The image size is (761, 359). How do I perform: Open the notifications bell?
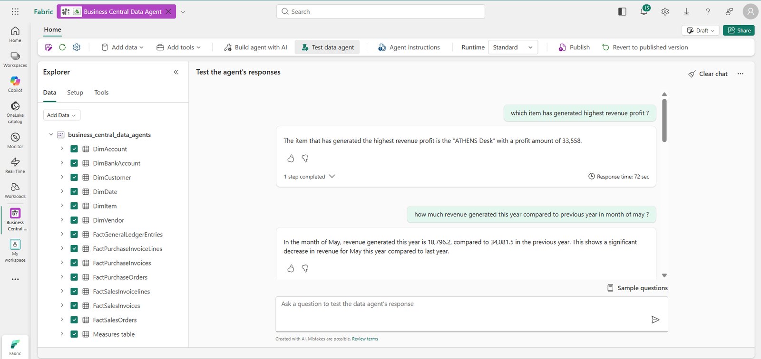644,11
